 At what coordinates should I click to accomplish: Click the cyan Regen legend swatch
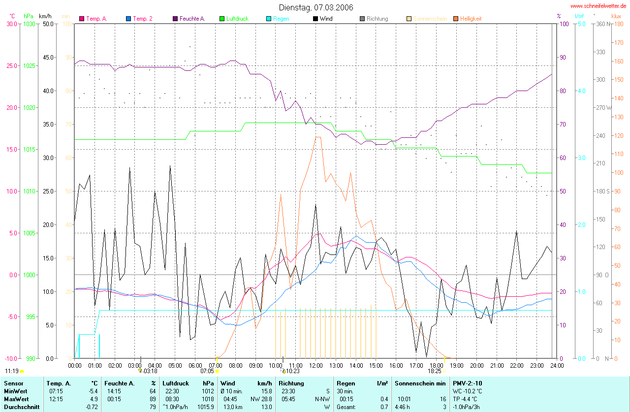[x=269, y=19]
